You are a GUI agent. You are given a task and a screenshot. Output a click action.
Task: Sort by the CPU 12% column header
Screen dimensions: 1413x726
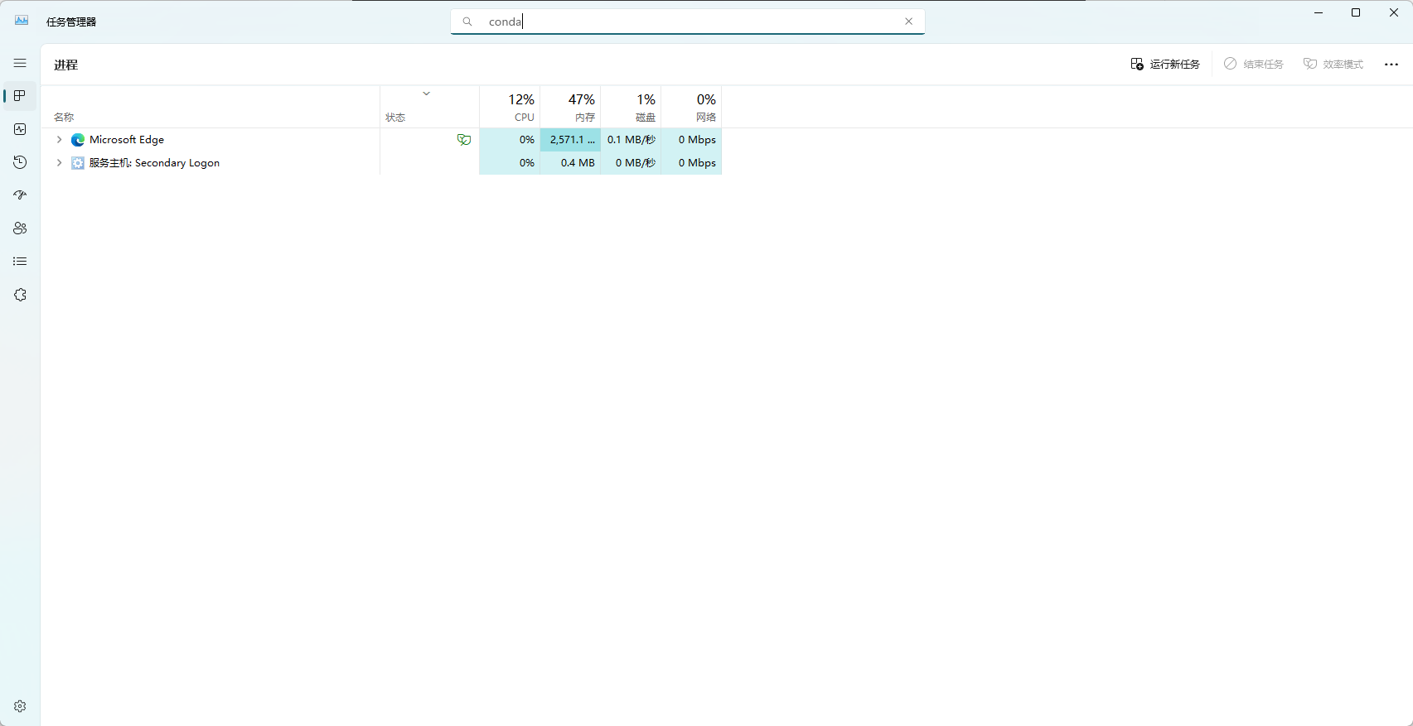[x=510, y=108]
